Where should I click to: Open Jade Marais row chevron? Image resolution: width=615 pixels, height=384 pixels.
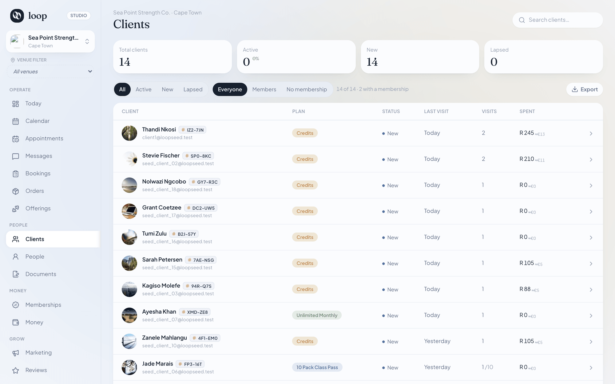[591, 368]
